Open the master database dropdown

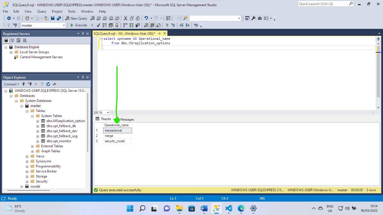tap(64, 25)
